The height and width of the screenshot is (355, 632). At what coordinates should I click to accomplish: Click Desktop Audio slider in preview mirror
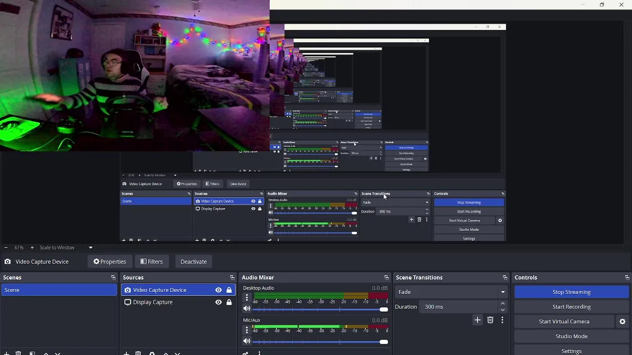pyautogui.click(x=315, y=213)
